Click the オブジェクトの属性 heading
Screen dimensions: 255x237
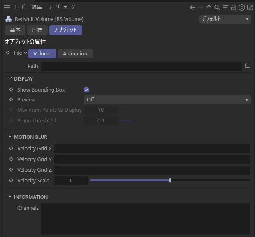coord(25,42)
